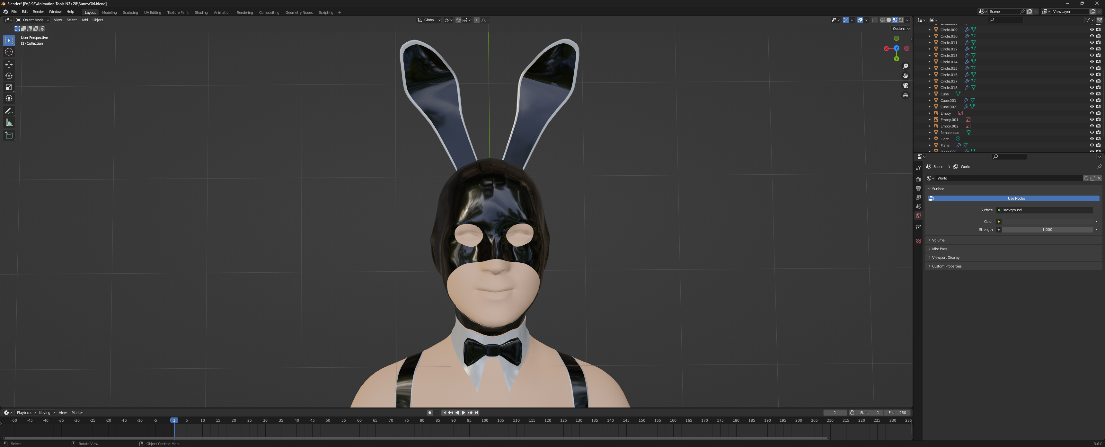The width and height of the screenshot is (1105, 447).
Task: Switch to the Geometry Nodes workspace tab
Action: point(299,13)
